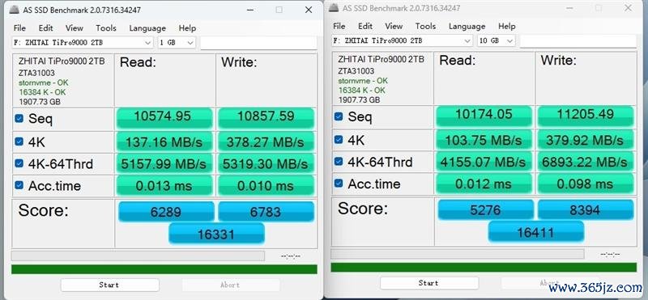Click the 0.098 ms write access time
The height and width of the screenshot is (300, 648).
(x=586, y=184)
